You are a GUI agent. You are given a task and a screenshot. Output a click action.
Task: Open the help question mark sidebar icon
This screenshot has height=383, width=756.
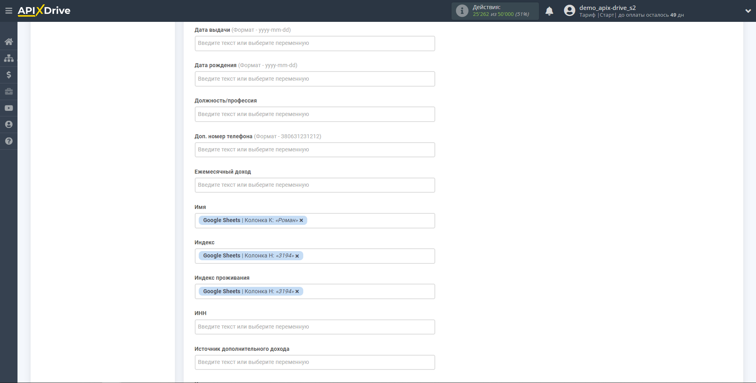coord(9,141)
